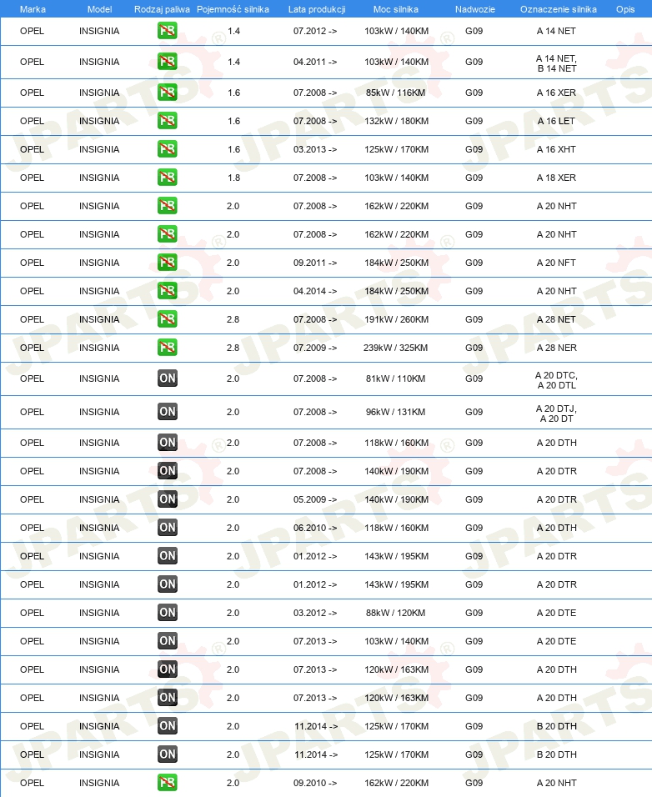Click the production date '09.2011 ->'
Viewport: 652px width, 797px height.
[315, 263]
